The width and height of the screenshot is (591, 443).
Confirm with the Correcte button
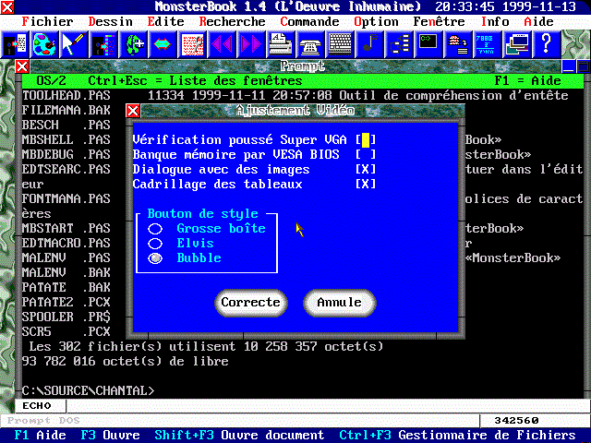click(x=251, y=303)
